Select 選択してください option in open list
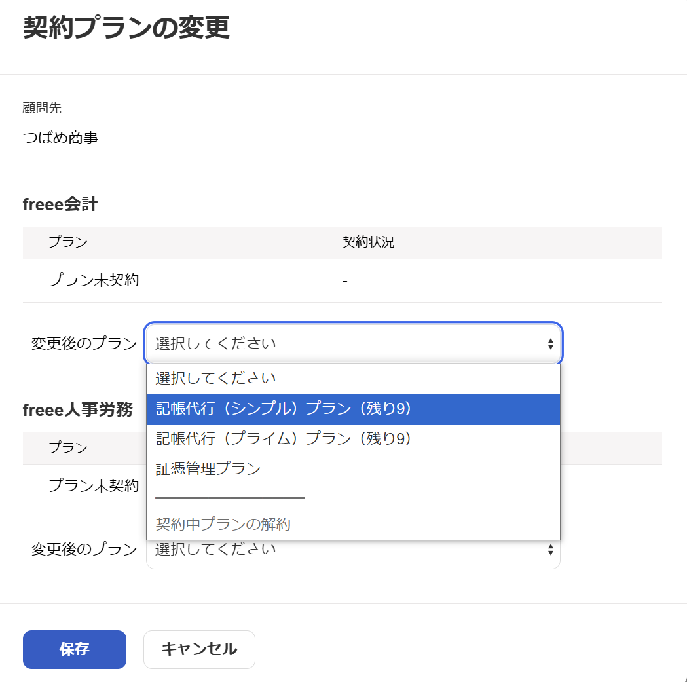687x682 pixels. pos(353,379)
